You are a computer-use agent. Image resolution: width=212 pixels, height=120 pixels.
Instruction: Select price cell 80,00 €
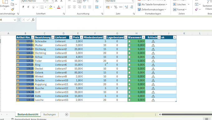pyautogui.click(x=78, y=72)
